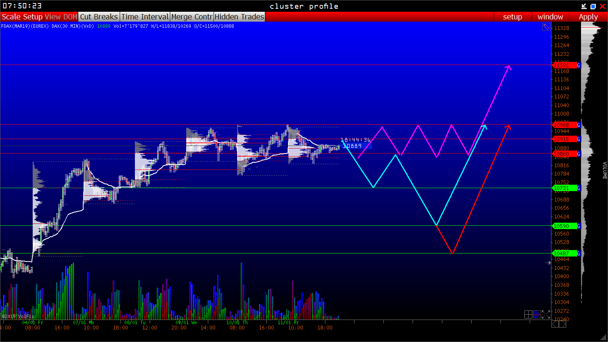608x342 pixels.
Task: Click the 10240 value on the price axis
Action: point(562,319)
